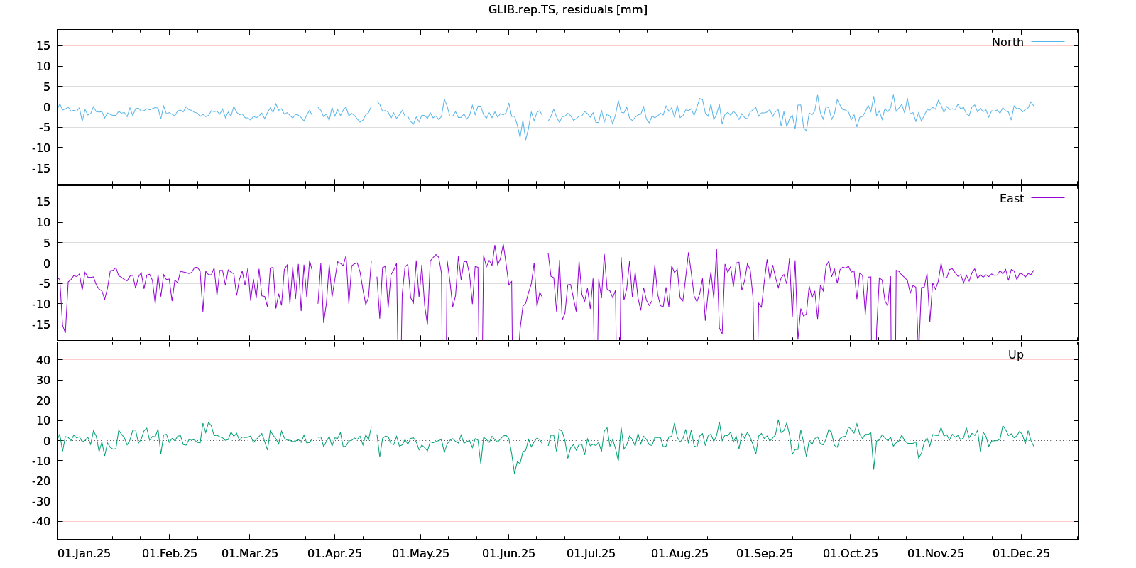This screenshot has height=568, width=1136.
Task: Click the green Up legend line sample
Action: point(1047,354)
